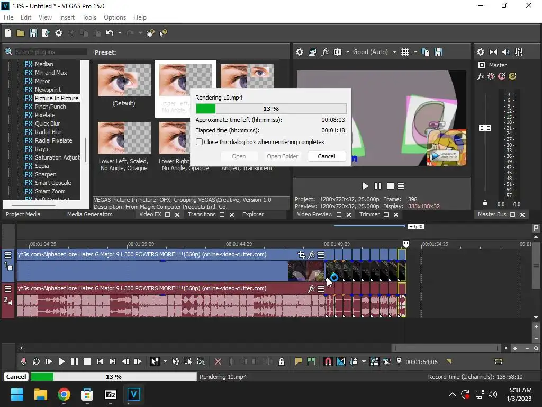Click the timeline horizontal scrollbar
The width and height of the screenshot is (542, 407).
446,348
